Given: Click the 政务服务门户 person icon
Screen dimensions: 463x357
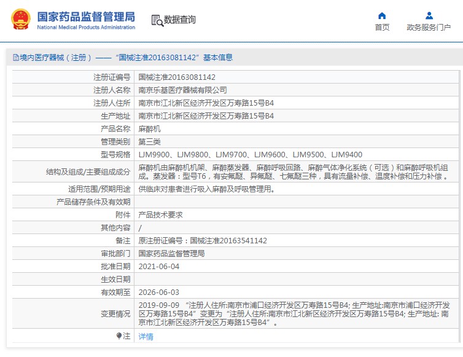Looking at the screenshot, I should point(429,15).
